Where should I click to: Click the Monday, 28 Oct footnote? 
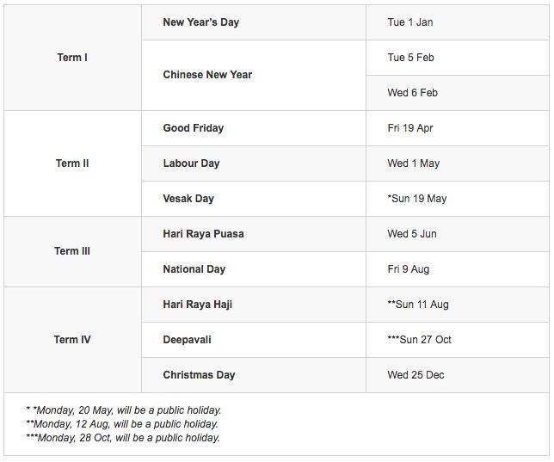point(123,438)
